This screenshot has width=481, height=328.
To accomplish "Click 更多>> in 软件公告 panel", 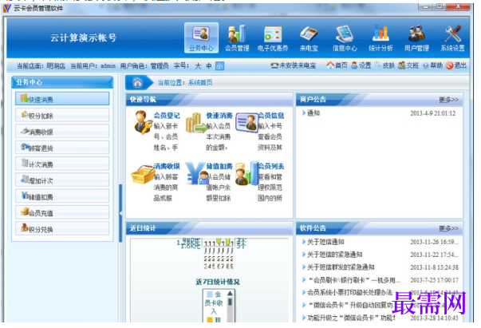I will coord(448,228).
